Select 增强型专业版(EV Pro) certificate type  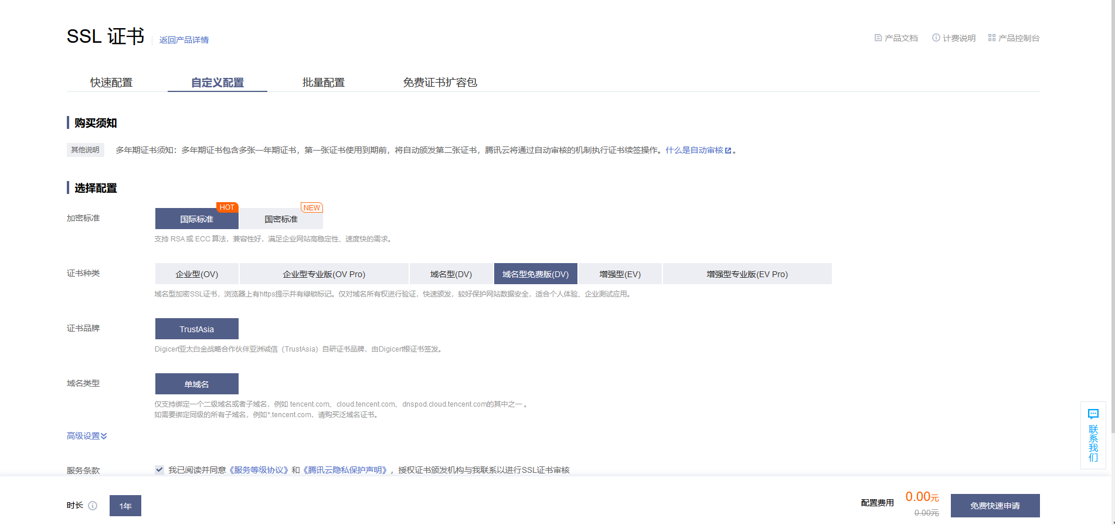tap(747, 274)
